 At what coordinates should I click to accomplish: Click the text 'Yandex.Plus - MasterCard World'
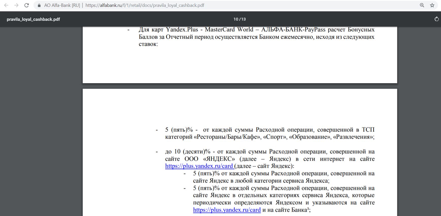[210, 29]
